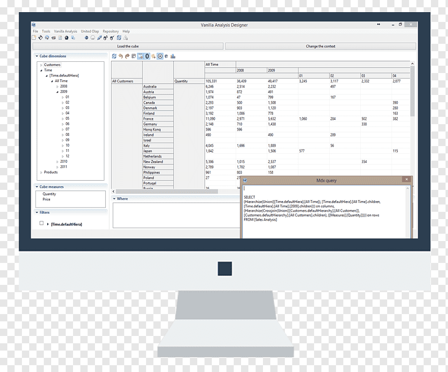
Task: Collapse the Where section
Action: 114,199
